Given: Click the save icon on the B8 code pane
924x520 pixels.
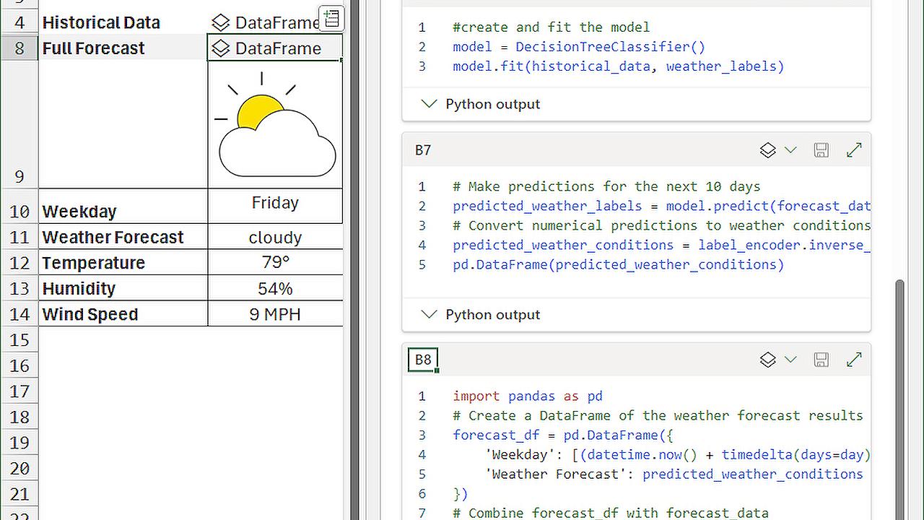Looking at the screenshot, I should click(821, 359).
